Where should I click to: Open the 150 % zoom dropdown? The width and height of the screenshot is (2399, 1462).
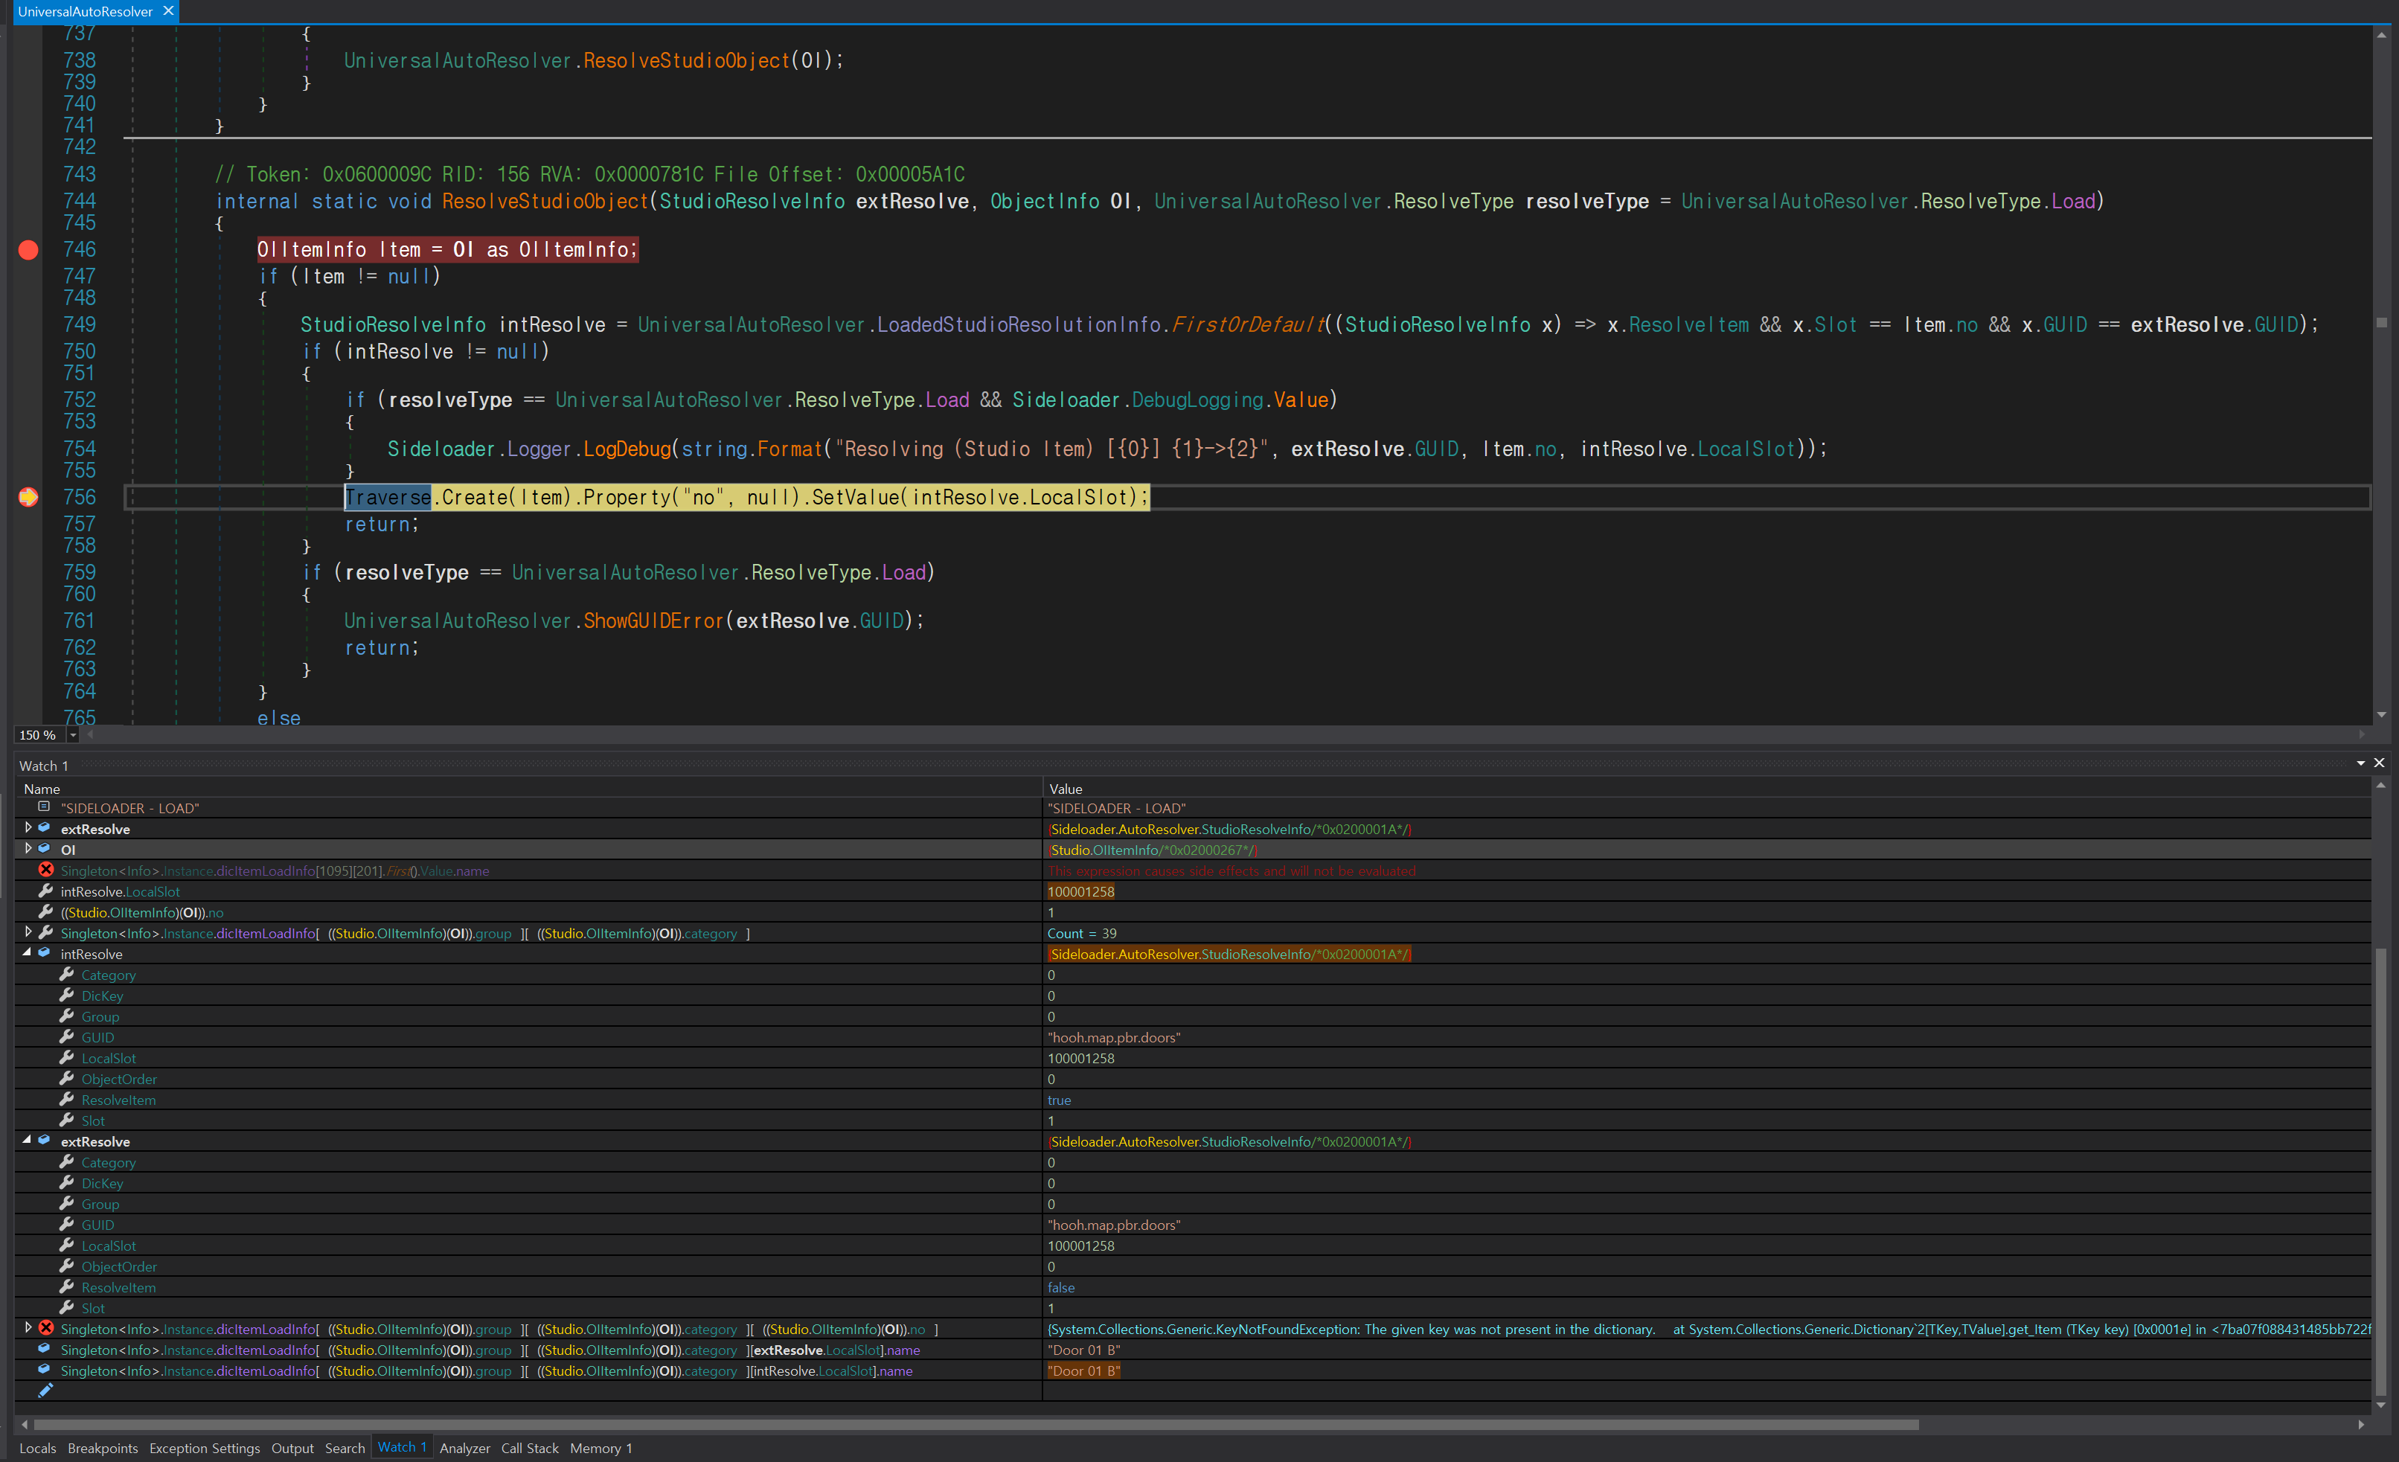pyautogui.click(x=73, y=735)
